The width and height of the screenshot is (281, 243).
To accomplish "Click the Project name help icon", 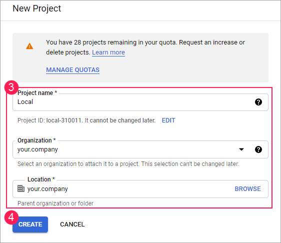I will click(258, 102).
